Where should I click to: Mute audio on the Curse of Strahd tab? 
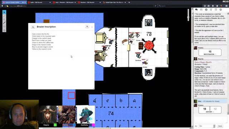click(x=23, y=3)
